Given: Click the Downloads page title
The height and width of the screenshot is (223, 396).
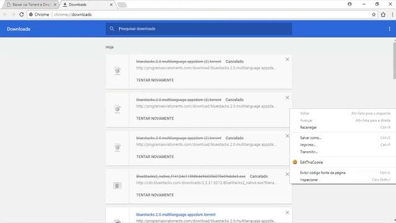Looking at the screenshot, I should [19, 29].
